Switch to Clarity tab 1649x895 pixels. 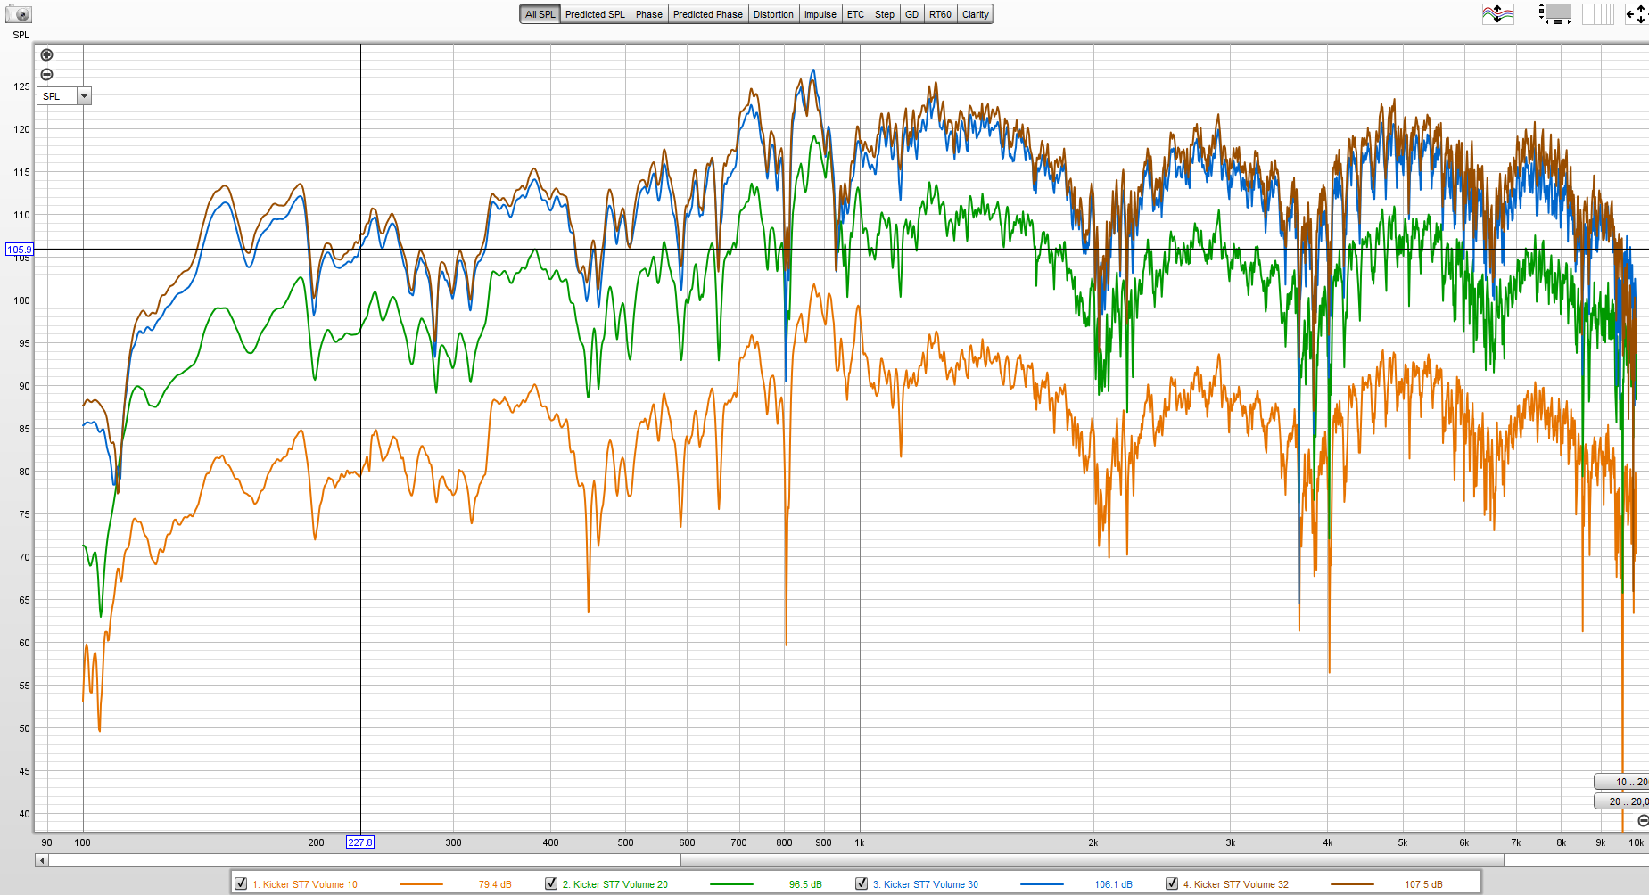(975, 14)
